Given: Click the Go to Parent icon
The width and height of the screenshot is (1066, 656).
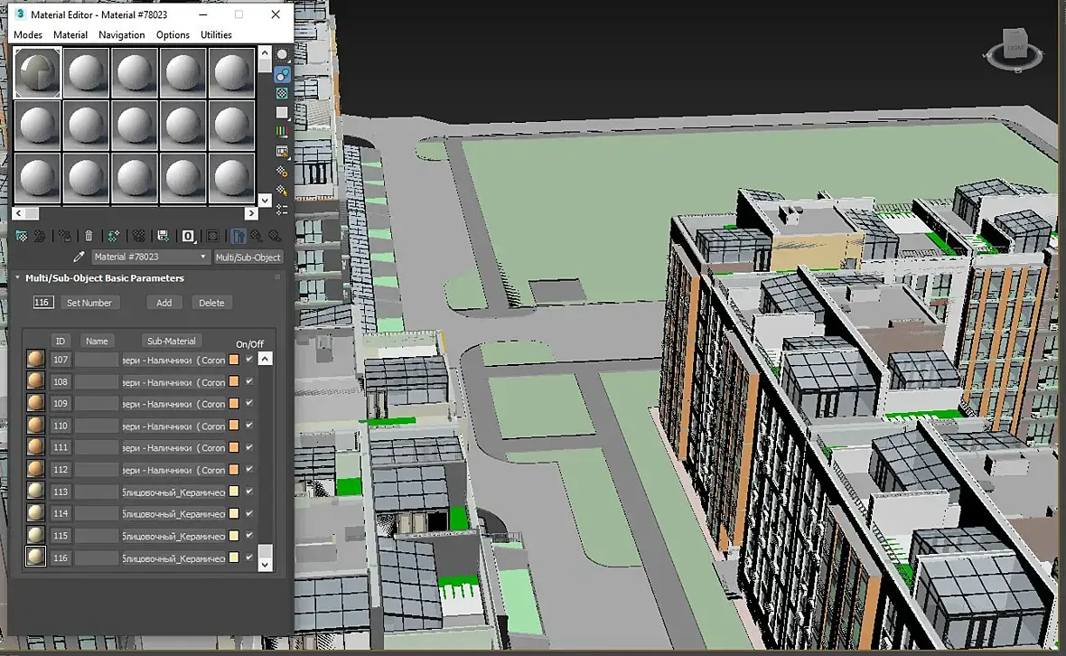Looking at the screenshot, I should tap(257, 236).
